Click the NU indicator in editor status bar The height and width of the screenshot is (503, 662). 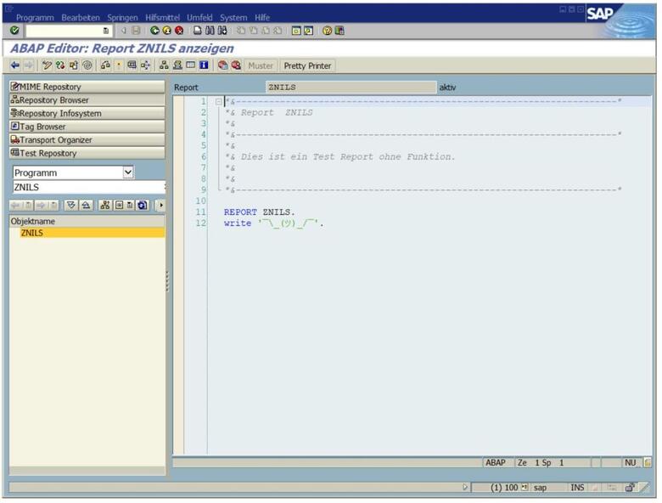630,463
